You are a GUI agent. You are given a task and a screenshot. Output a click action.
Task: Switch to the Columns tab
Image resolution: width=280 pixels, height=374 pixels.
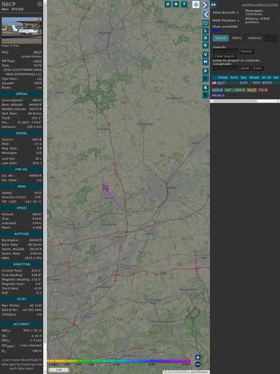click(x=254, y=38)
